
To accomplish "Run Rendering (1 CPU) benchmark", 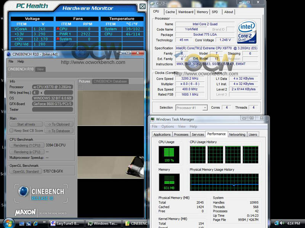I will click(x=27, y=145).
